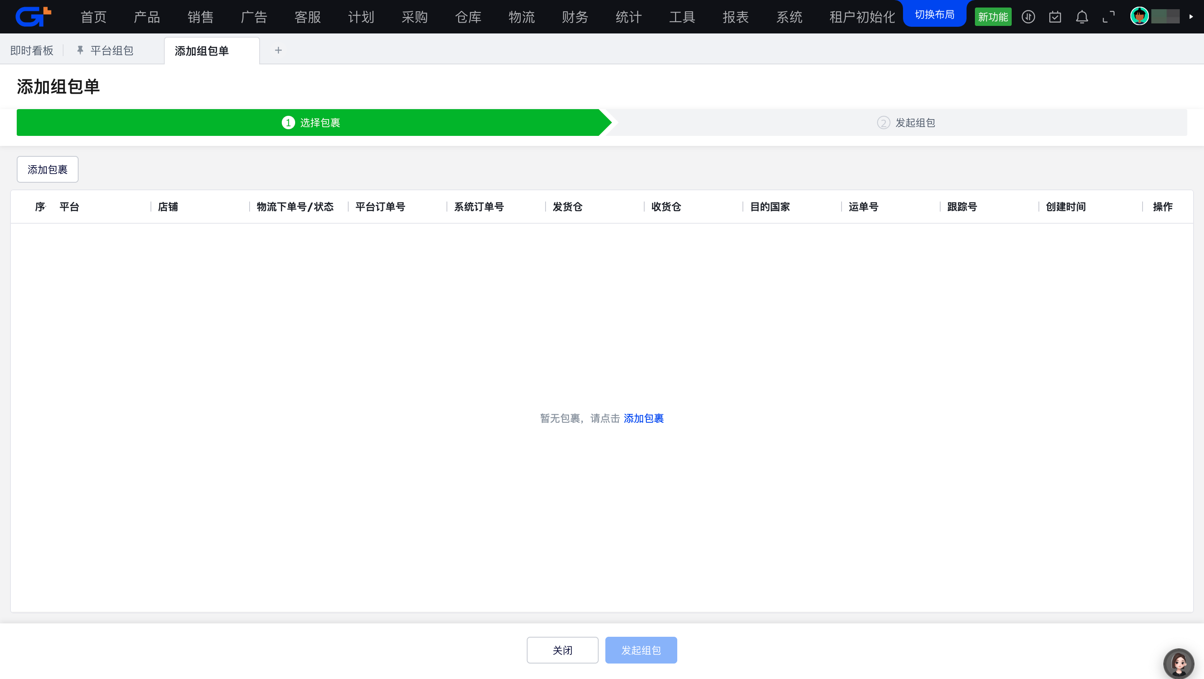Open the 销售 menu

[201, 17]
